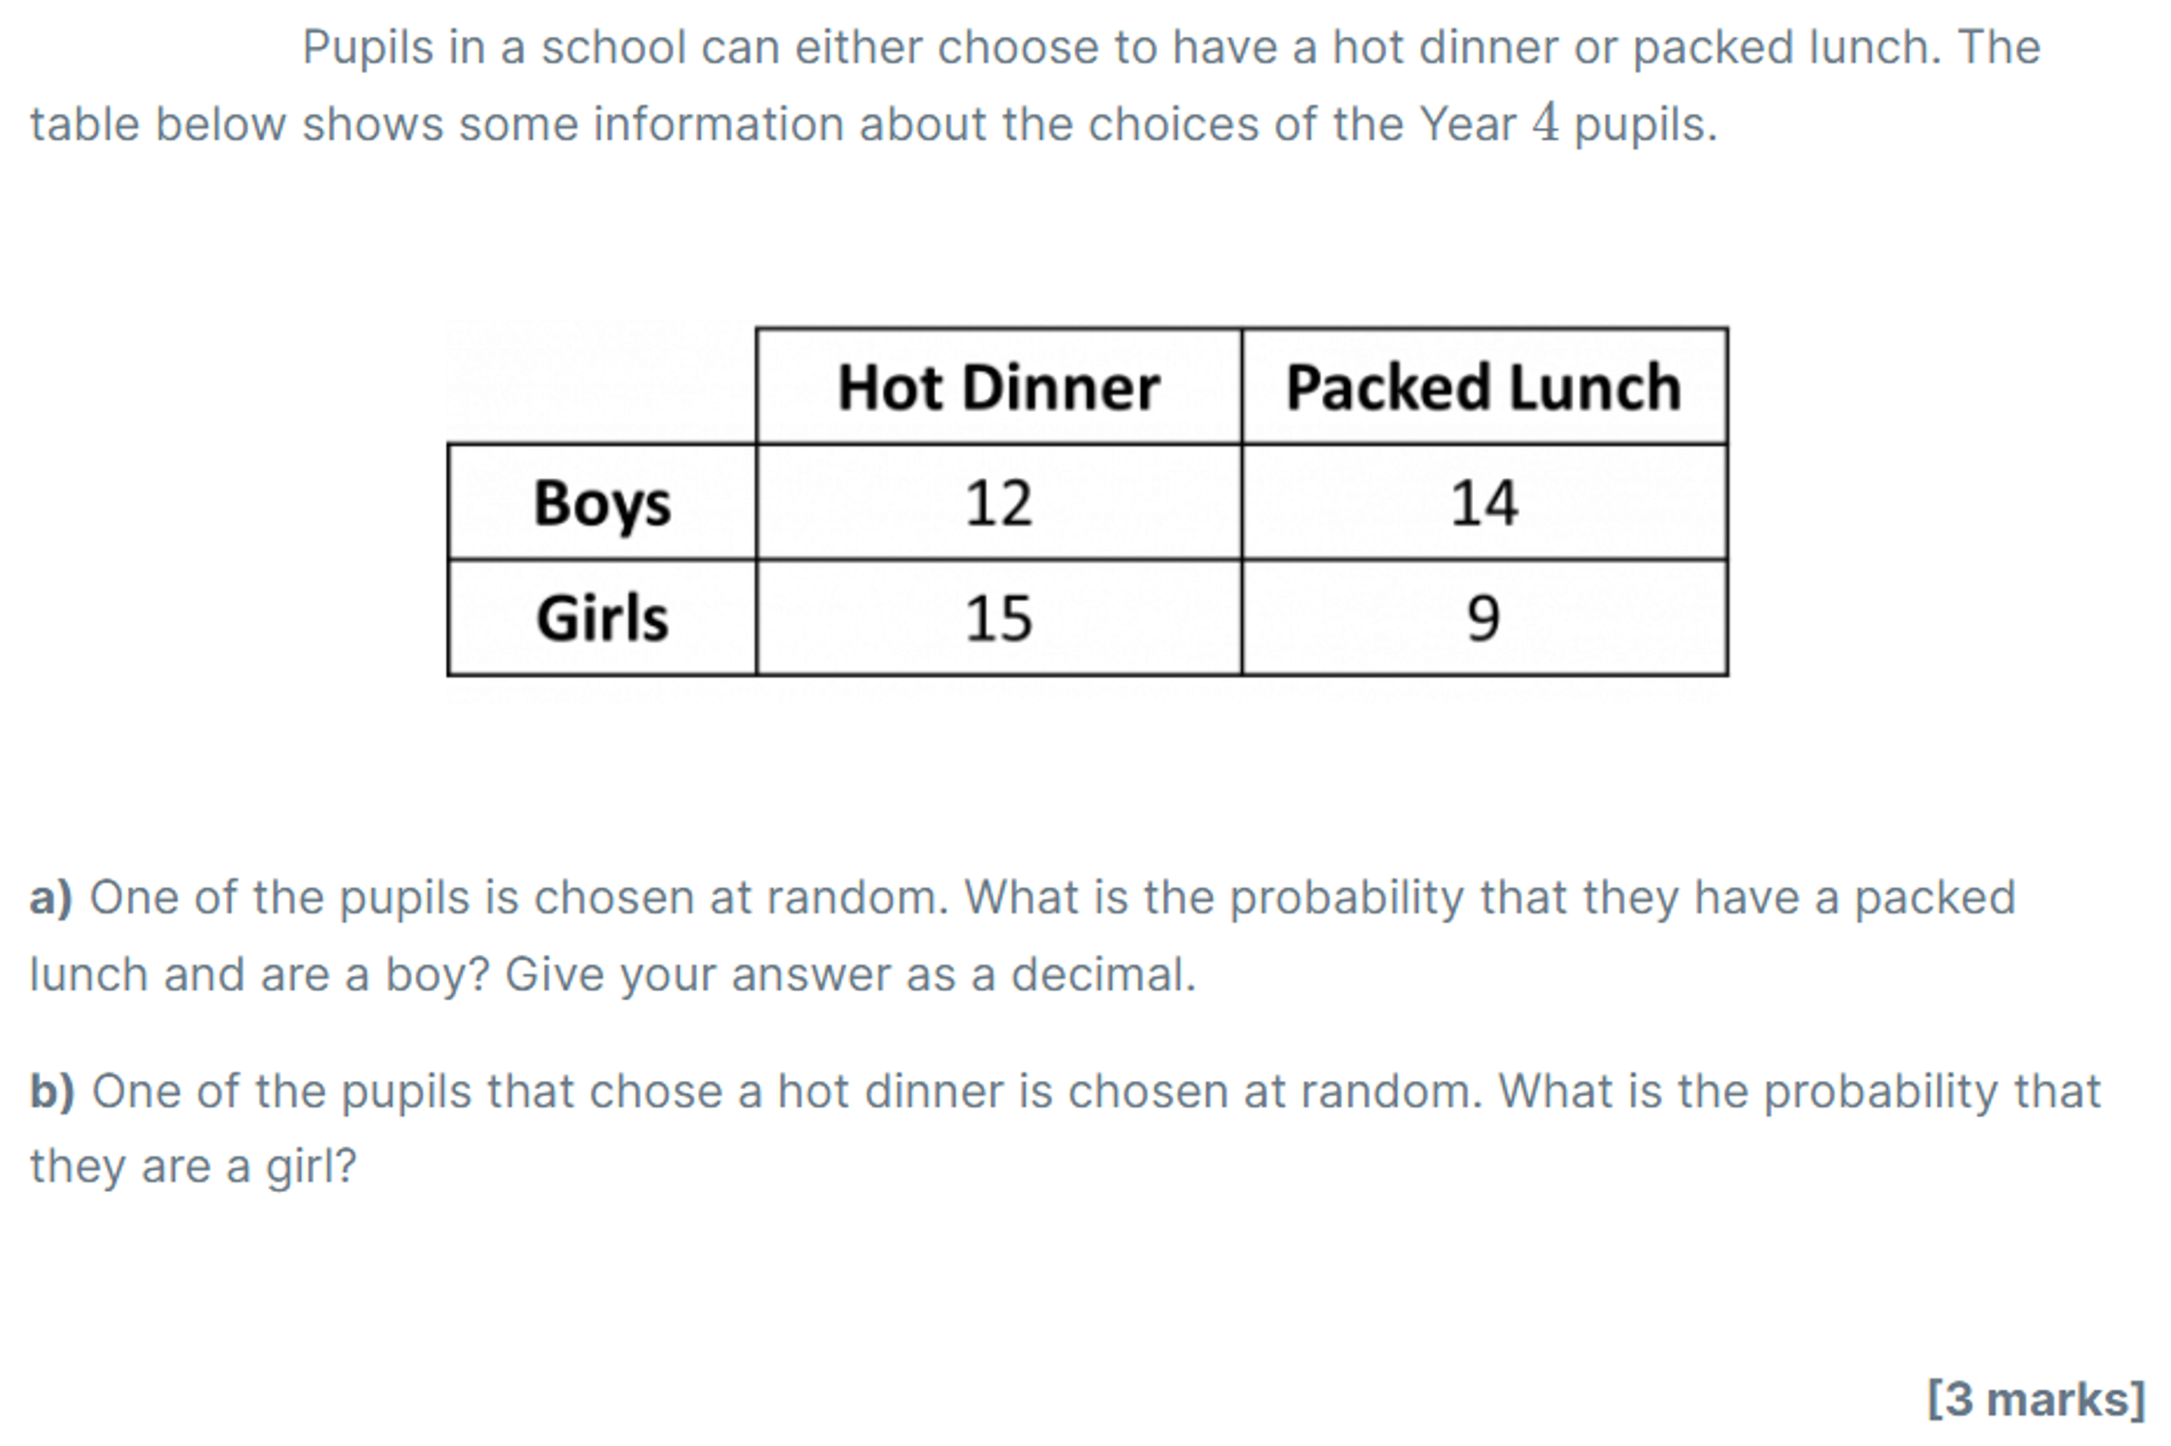Select the Girls row label

click(x=602, y=618)
